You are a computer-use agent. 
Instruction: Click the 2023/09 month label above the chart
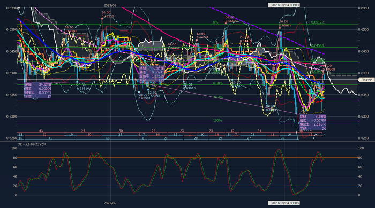coord(110,5)
